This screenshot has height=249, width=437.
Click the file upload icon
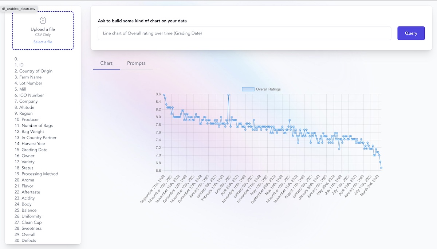tap(43, 20)
